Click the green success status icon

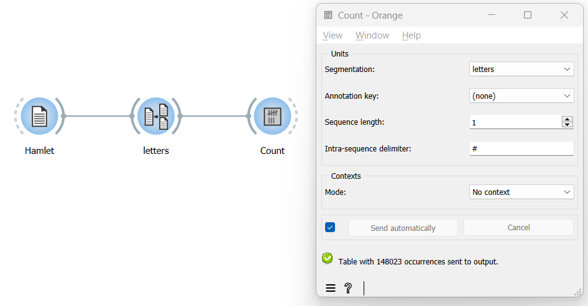[328, 258]
